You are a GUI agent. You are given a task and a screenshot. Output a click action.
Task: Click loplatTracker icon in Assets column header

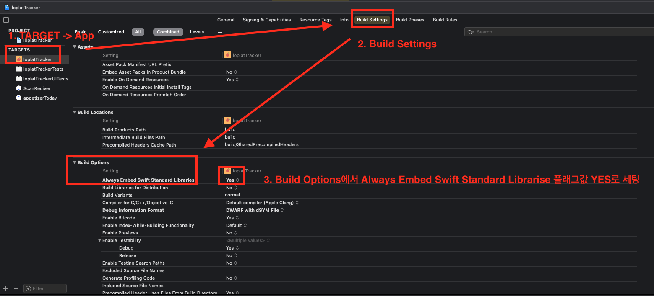tap(227, 55)
